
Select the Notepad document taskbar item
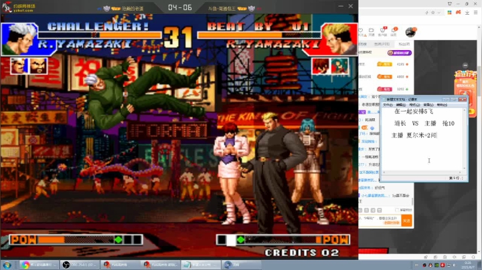[201, 265]
